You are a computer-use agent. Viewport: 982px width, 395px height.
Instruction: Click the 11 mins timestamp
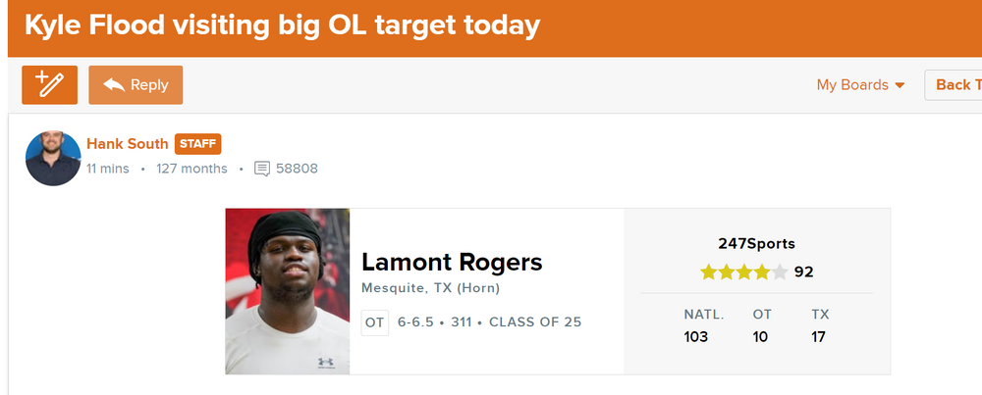[x=107, y=169]
